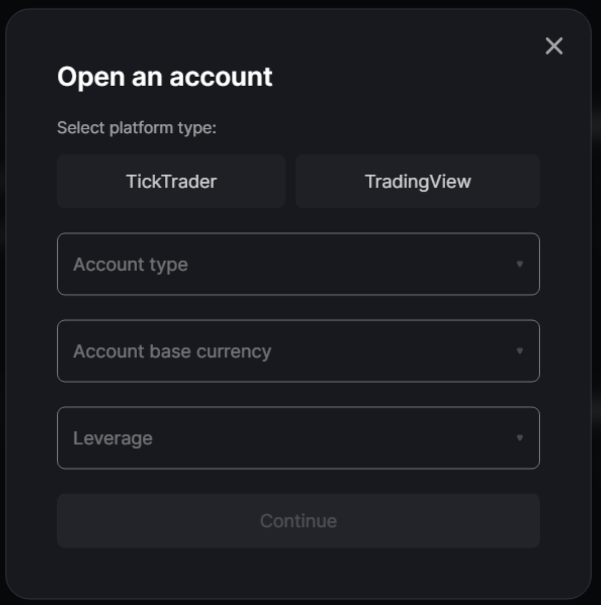Click the Account type dropdown arrow

(519, 264)
